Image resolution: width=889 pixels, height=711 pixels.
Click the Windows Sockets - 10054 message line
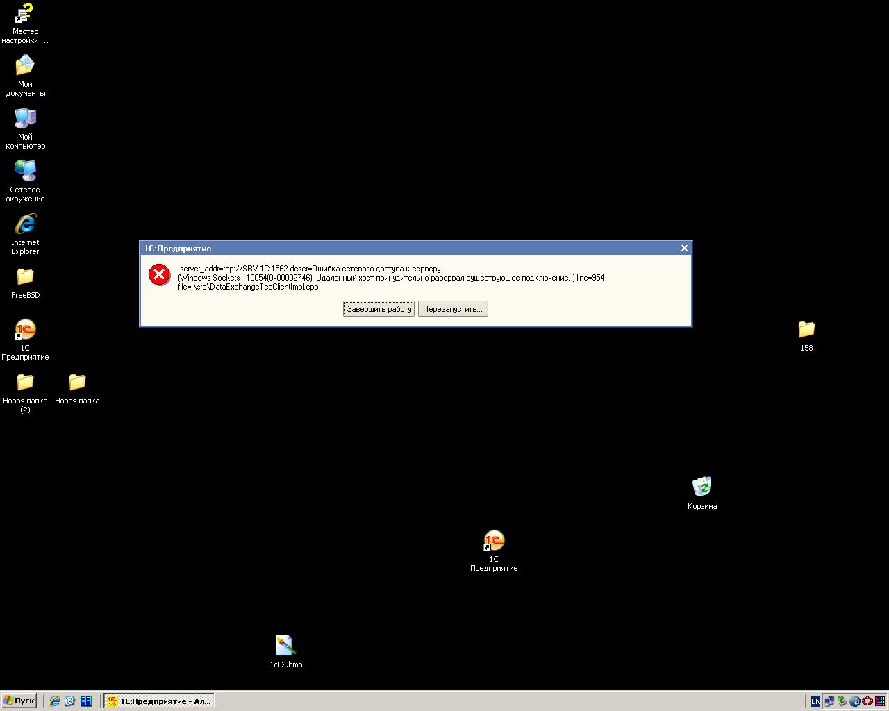(391, 278)
